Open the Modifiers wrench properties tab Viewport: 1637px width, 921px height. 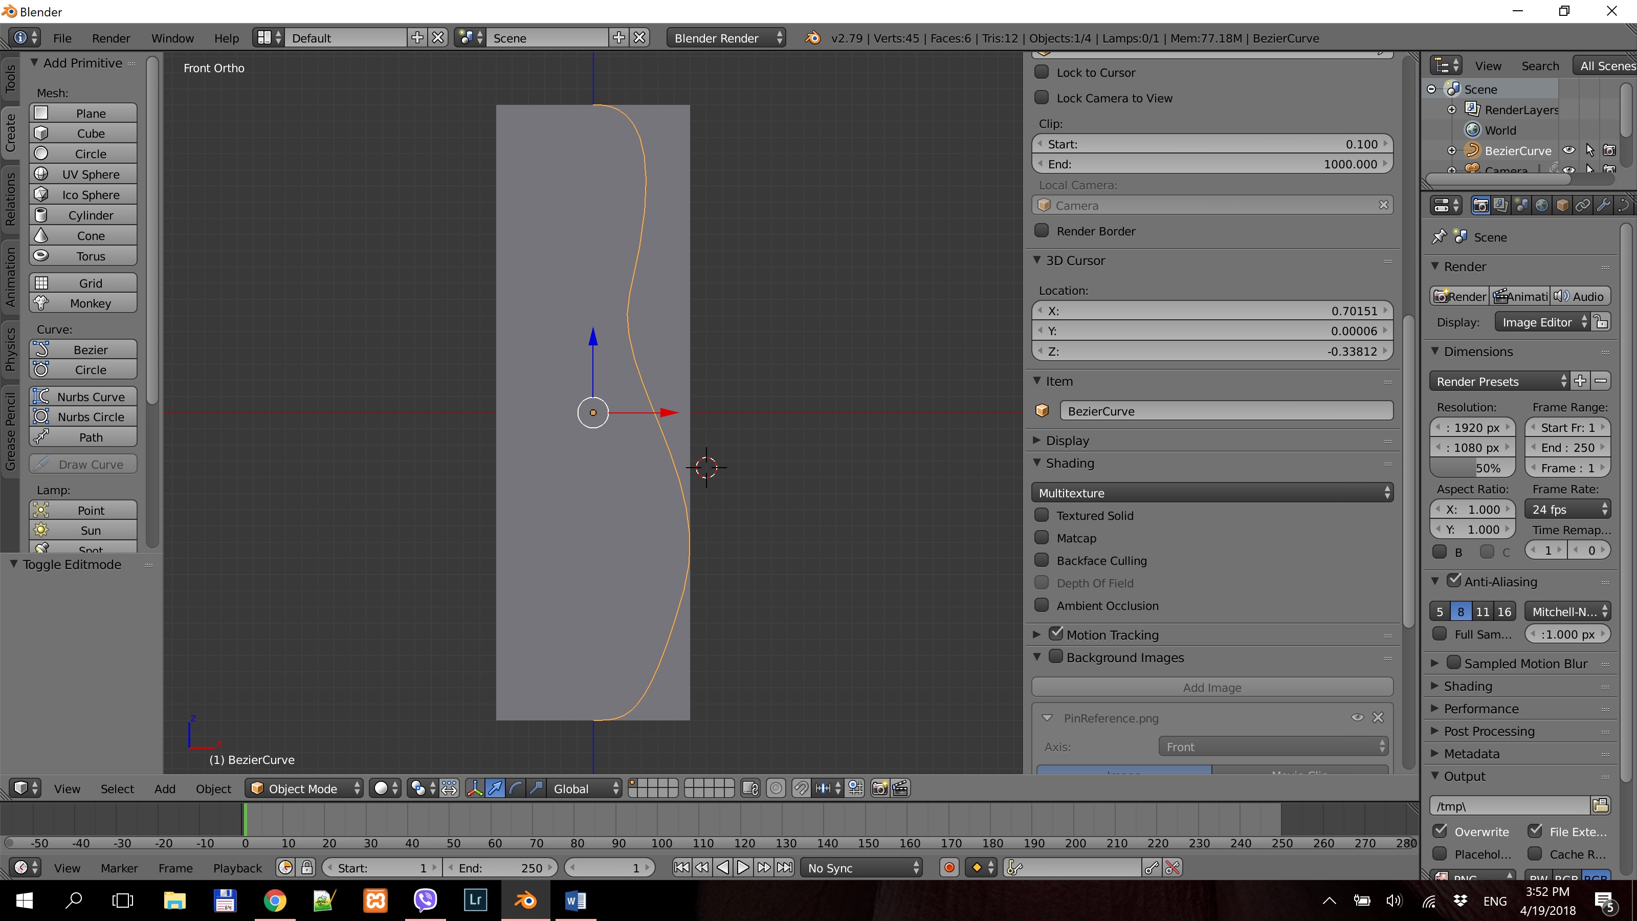click(x=1603, y=205)
